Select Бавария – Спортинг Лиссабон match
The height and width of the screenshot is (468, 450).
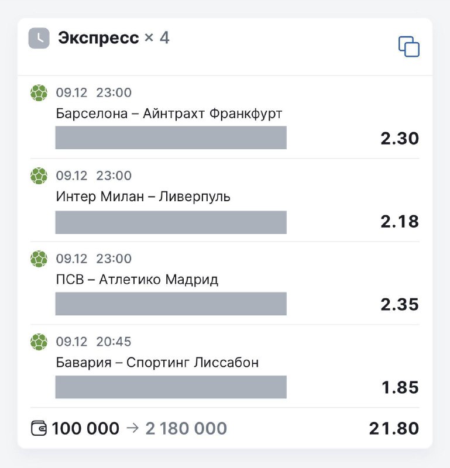(157, 363)
